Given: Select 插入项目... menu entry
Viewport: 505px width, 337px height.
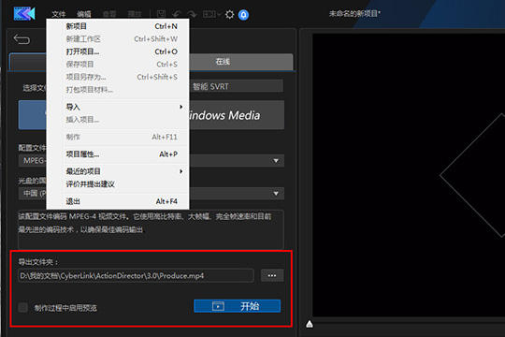Looking at the screenshot, I should [118, 120].
